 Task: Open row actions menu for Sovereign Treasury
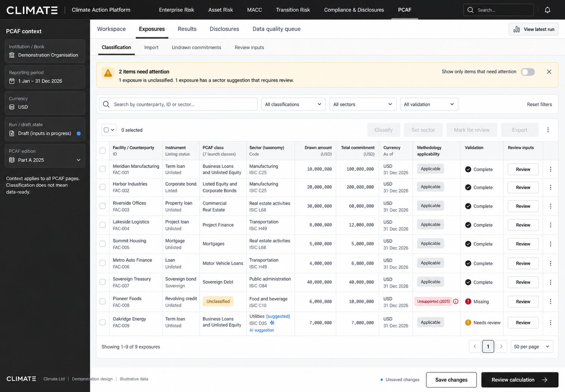pos(550,282)
